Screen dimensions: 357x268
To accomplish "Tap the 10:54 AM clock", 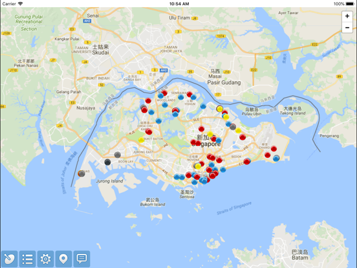I will 179,4.
